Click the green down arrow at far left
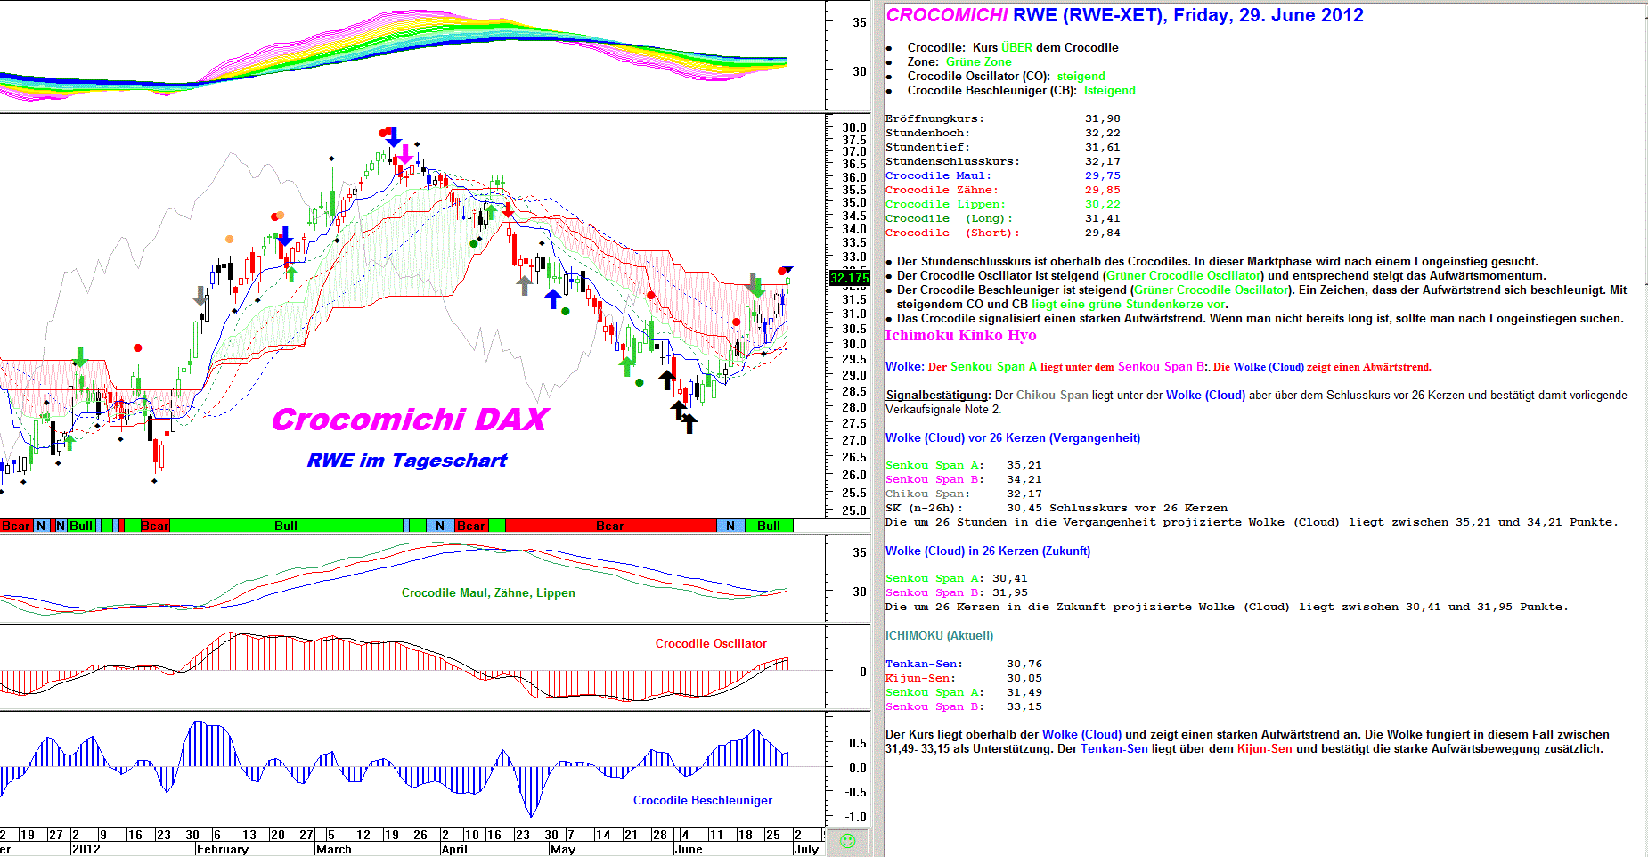Viewport: 1648px width, 857px height. (80, 357)
